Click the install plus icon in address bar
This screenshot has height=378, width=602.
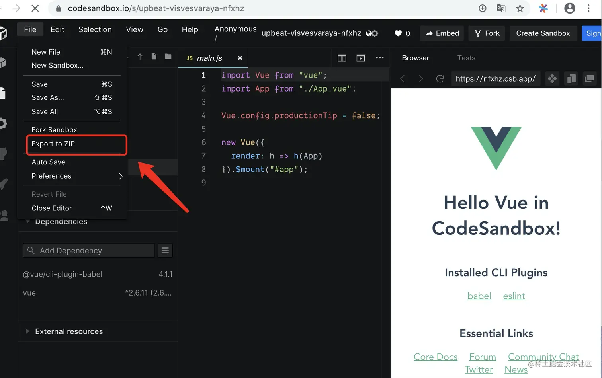(x=483, y=8)
